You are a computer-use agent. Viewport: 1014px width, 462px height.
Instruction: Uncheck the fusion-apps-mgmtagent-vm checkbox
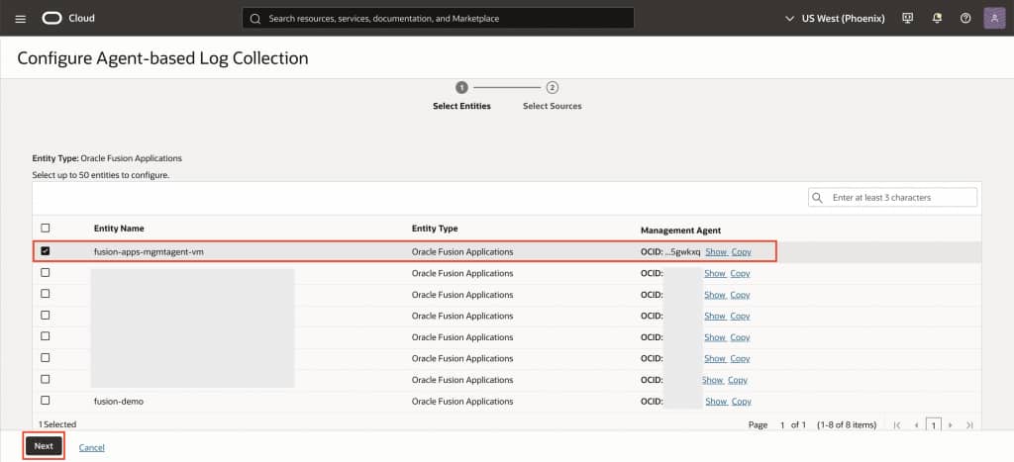click(46, 251)
